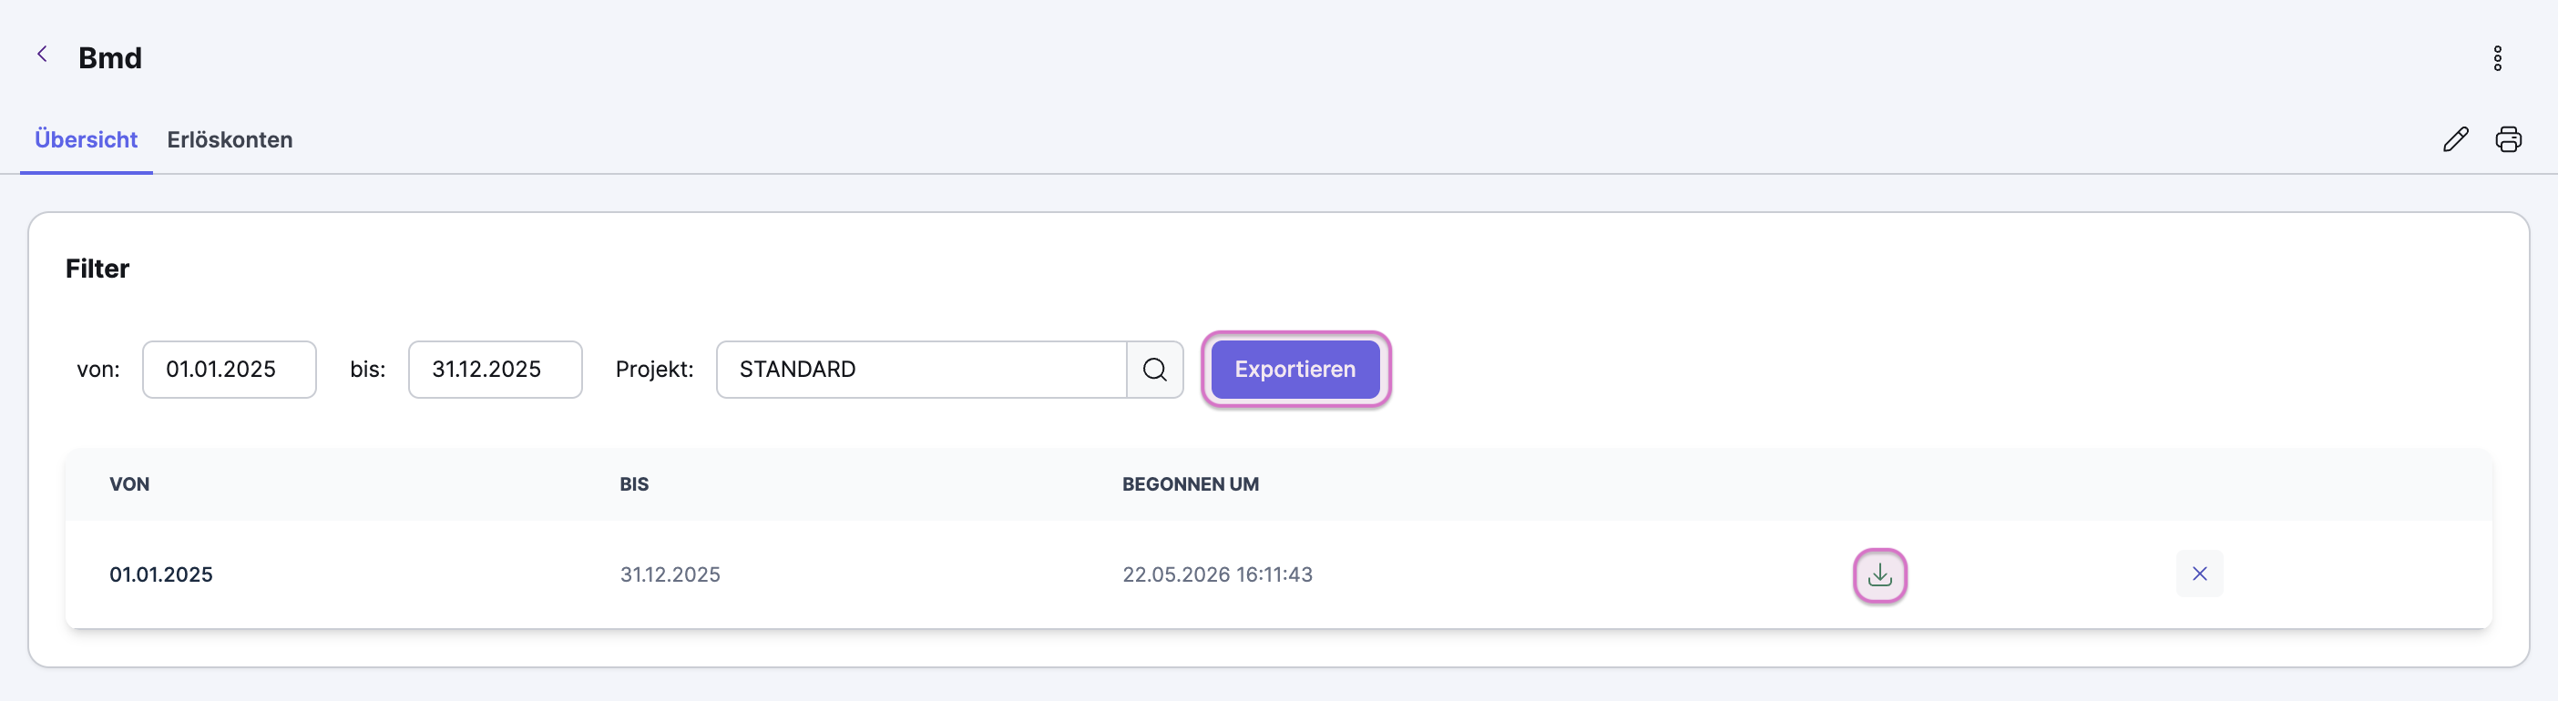Open the three-dot more options menu
The width and height of the screenshot is (2558, 701).
click(2498, 58)
